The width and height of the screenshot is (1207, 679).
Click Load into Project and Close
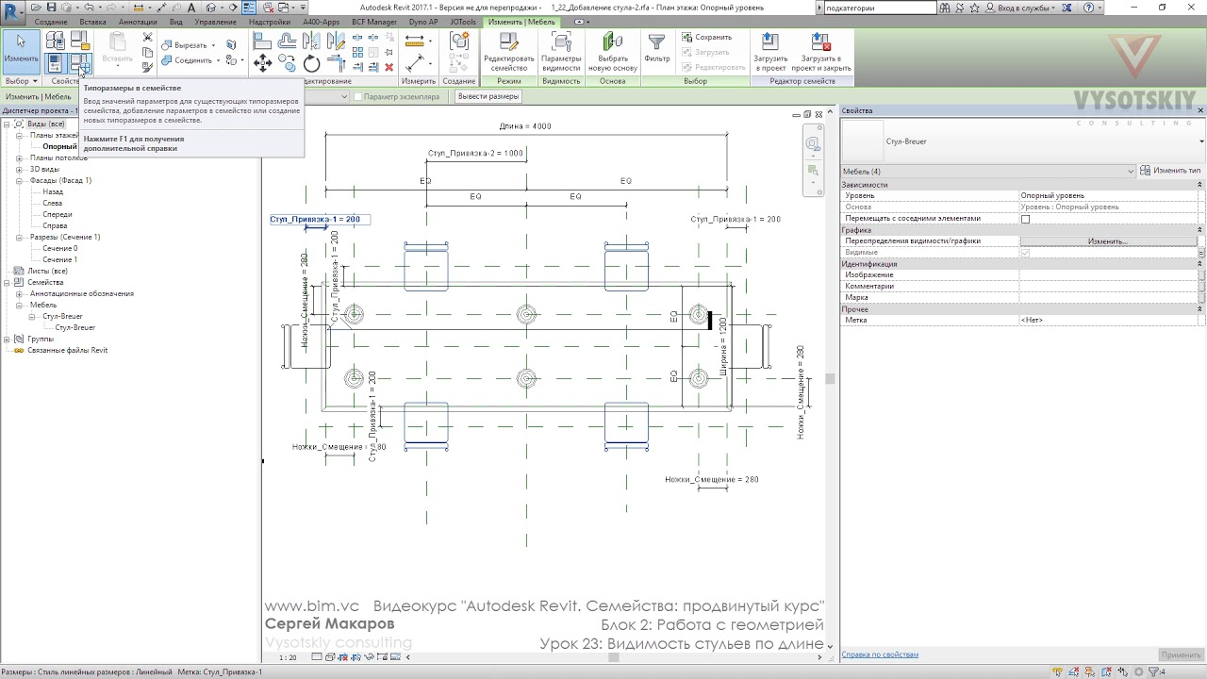pos(821,52)
